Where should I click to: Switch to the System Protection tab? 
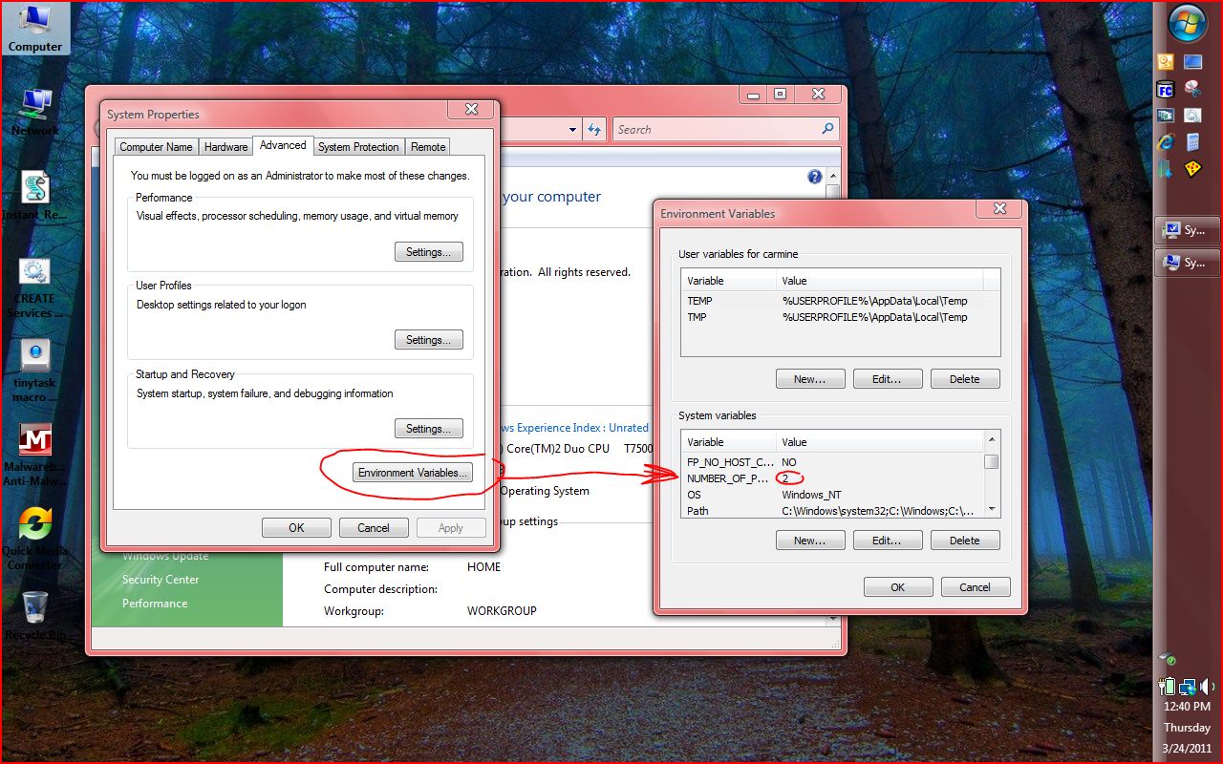[358, 147]
